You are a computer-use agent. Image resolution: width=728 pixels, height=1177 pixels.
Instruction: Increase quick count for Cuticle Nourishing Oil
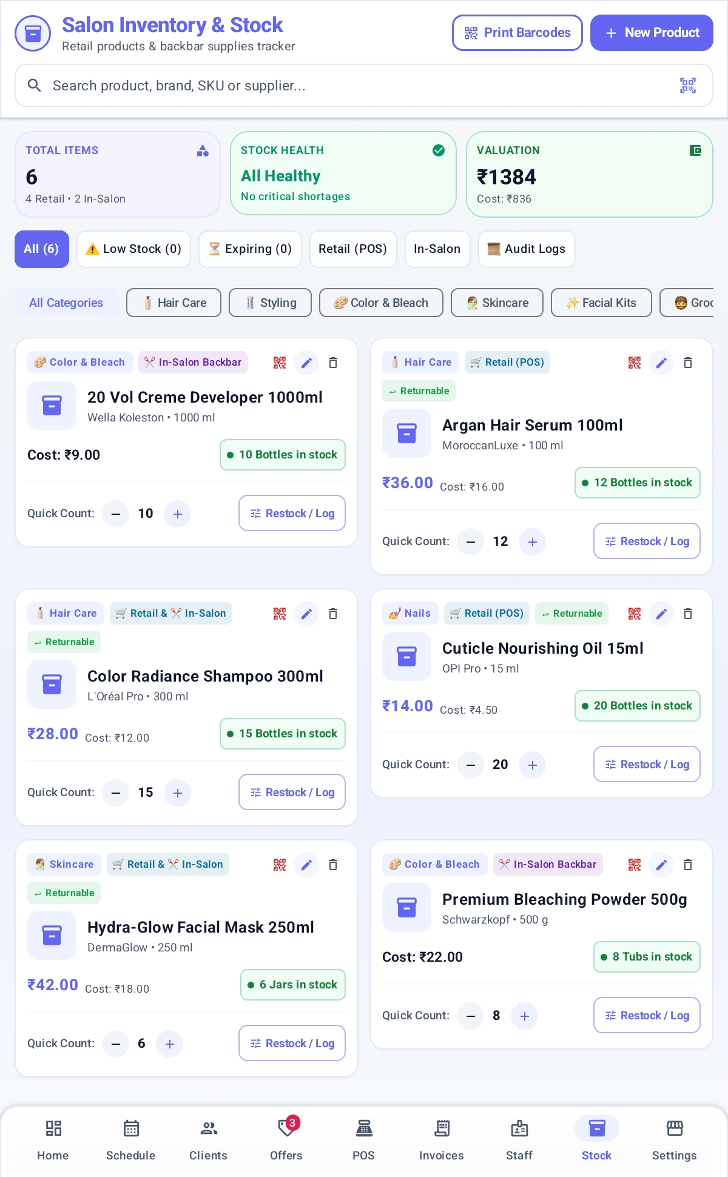pos(533,765)
